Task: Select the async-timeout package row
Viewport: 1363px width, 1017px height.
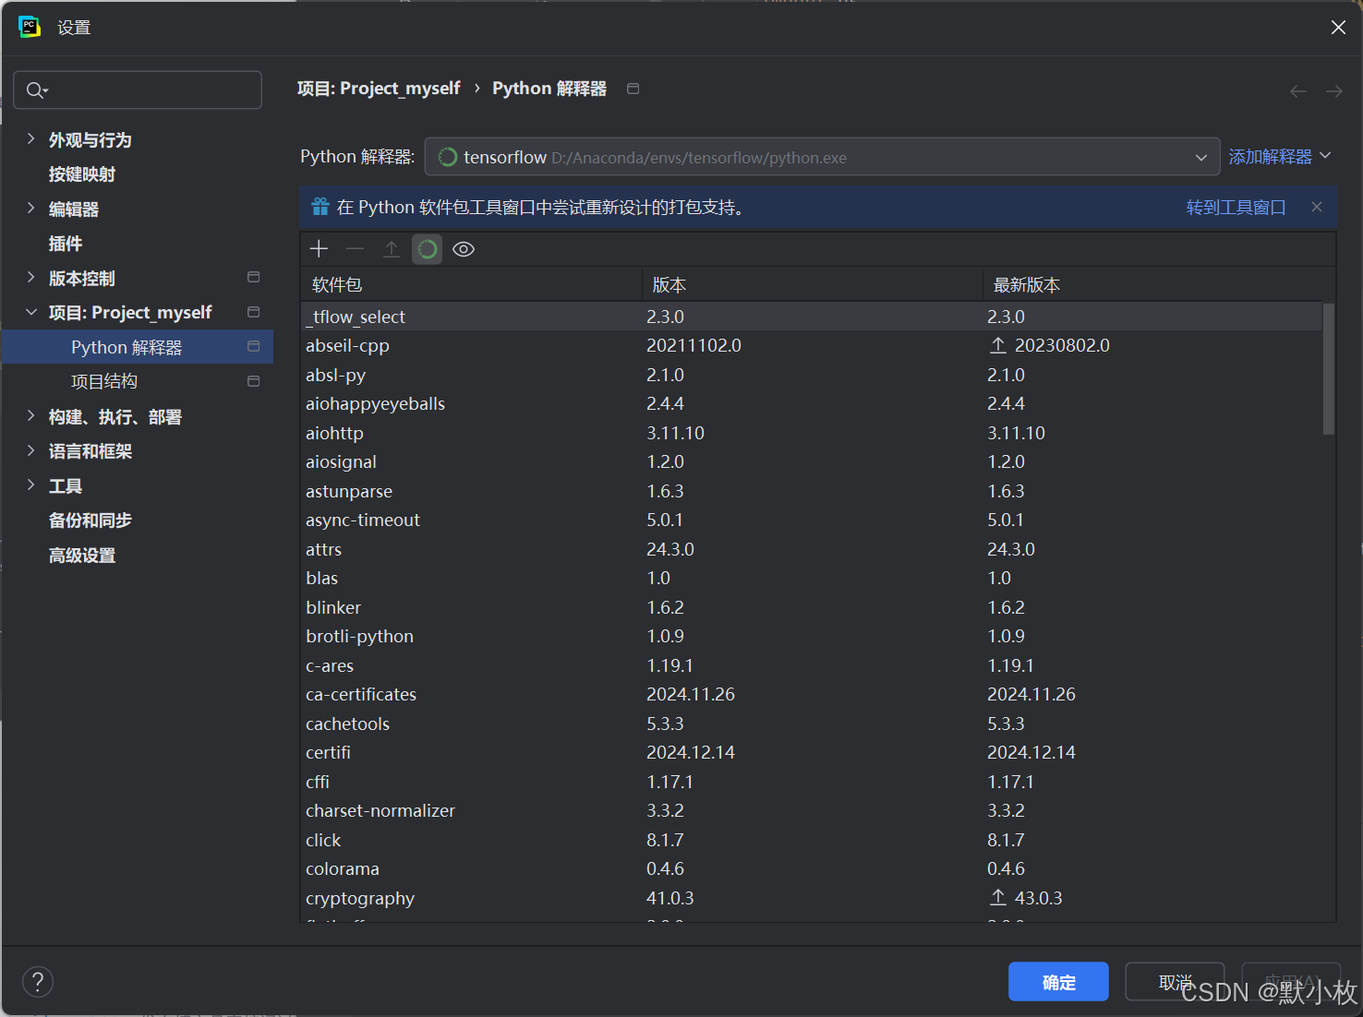Action: 812,520
